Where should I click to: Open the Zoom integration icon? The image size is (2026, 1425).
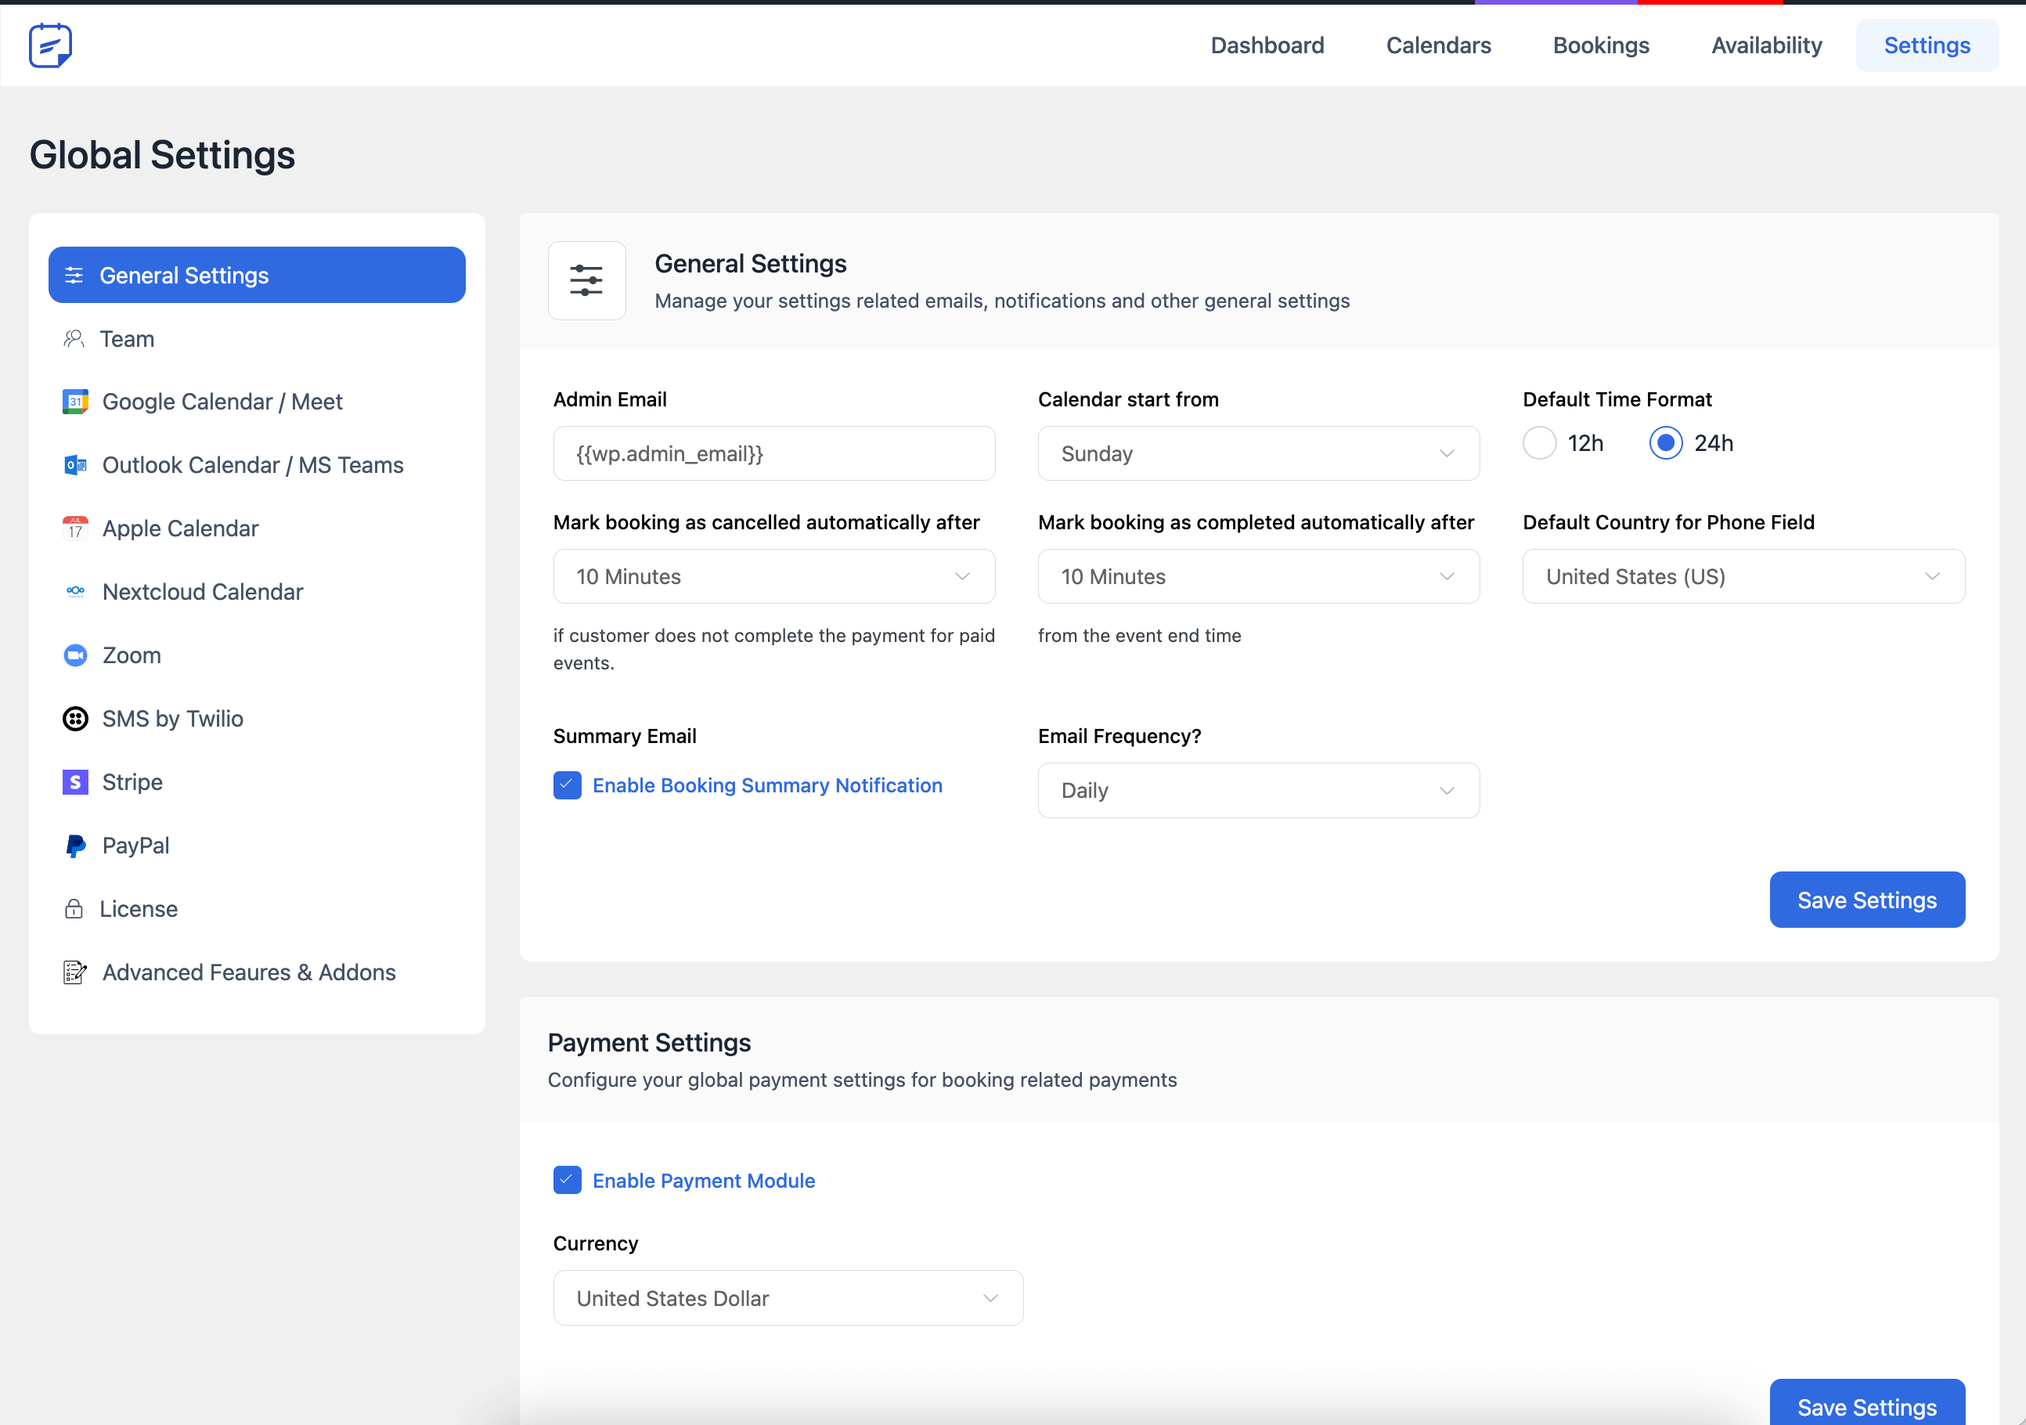pyautogui.click(x=75, y=655)
